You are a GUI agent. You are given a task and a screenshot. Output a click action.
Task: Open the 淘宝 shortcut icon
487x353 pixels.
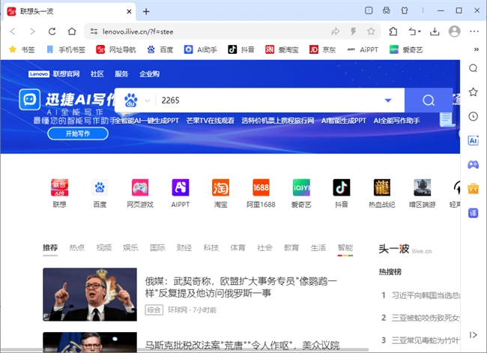click(220, 187)
